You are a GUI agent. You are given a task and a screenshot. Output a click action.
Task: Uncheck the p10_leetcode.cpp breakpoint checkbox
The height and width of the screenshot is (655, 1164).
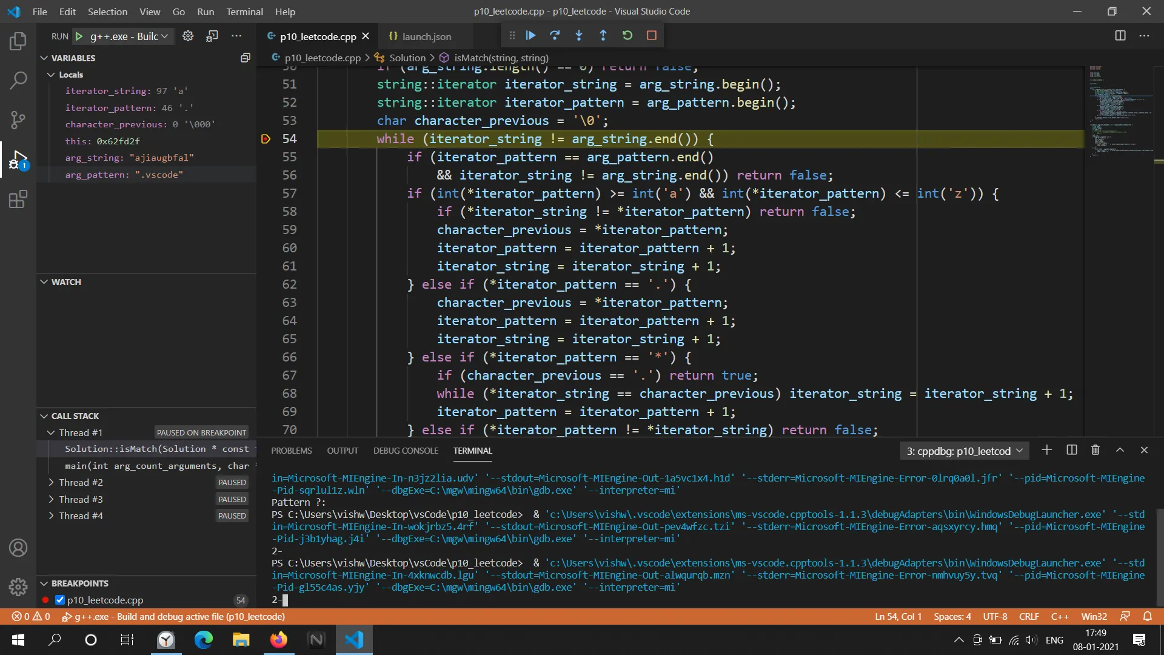pos(60,600)
